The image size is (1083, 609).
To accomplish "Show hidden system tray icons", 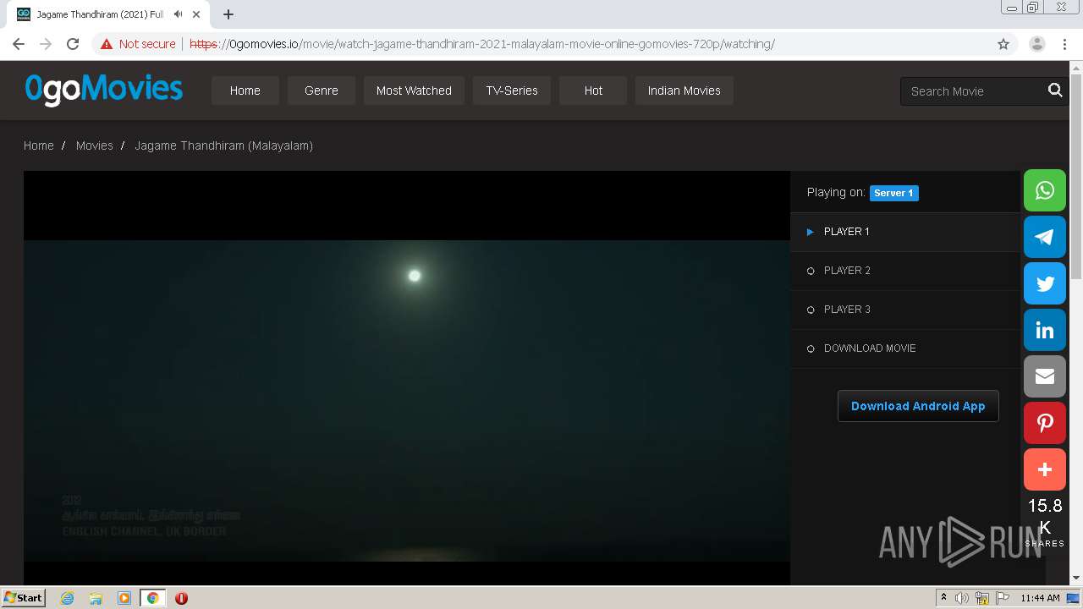I will pos(943,598).
